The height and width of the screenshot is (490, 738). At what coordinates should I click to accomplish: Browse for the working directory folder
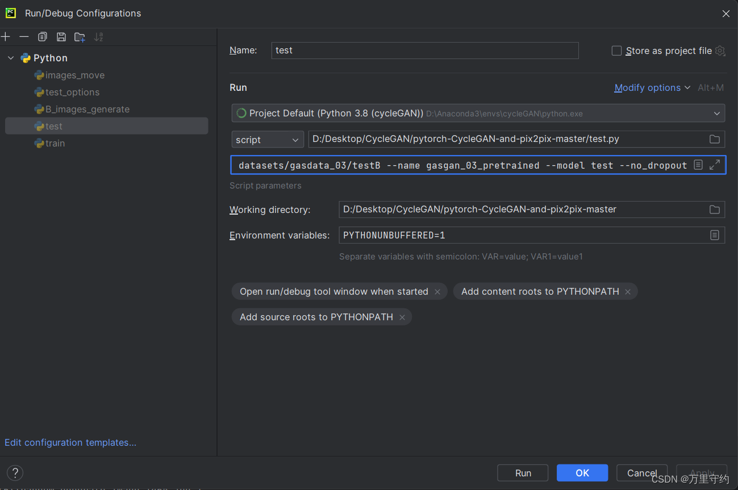coord(715,210)
